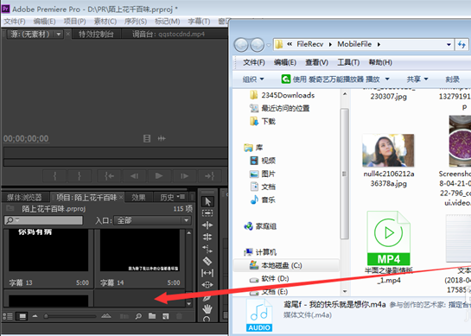The image size is (471, 336).
Task: Click the Mark Out button in source monitor
Action: (80, 176)
